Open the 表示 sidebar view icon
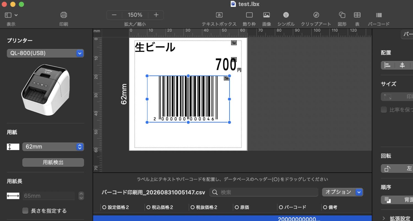This screenshot has height=221, width=413. [x=8, y=15]
